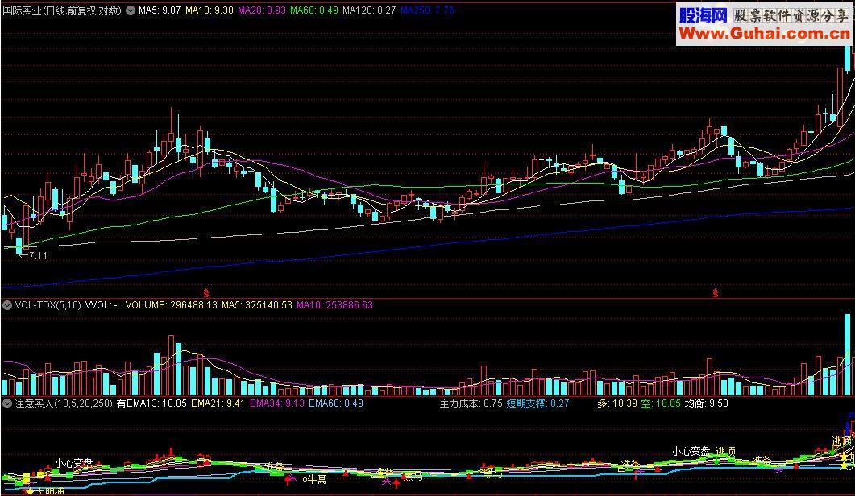Click the volume MA10: 253886.63 value
This screenshot has width=855, height=496.
[x=334, y=305]
